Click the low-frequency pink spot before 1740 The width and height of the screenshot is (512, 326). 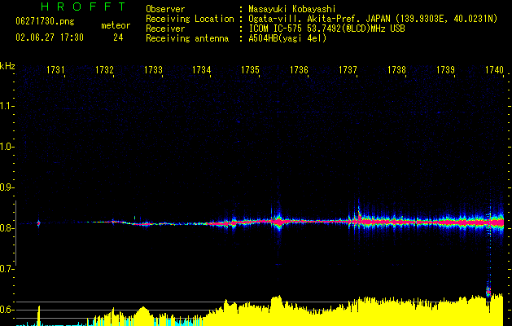488,291
